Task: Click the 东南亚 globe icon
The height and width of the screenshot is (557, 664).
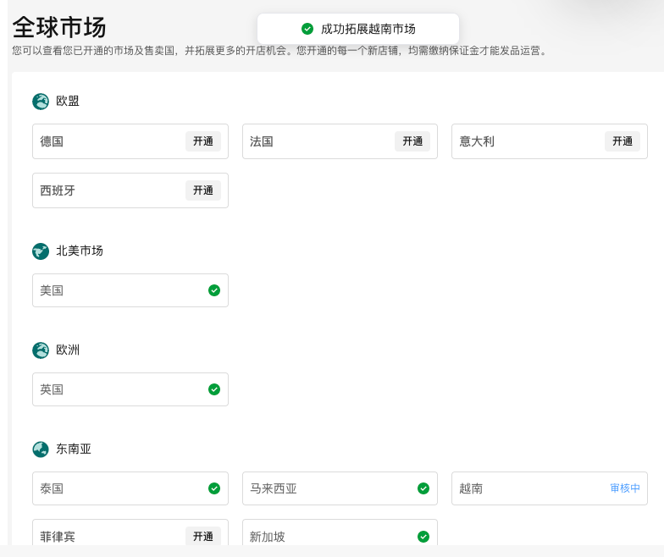Action: coord(41,449)
